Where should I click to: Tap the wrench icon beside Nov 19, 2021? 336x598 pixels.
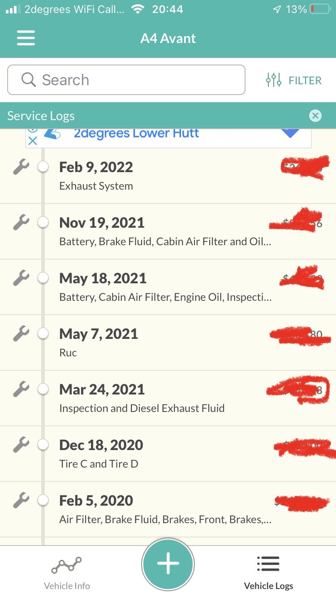21,223
